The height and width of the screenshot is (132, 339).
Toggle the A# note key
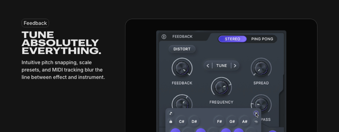click(x=245, y=122)
